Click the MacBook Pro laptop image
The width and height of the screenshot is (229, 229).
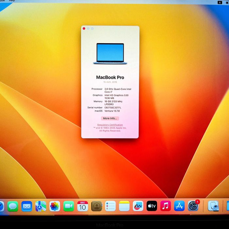(110, 54)
